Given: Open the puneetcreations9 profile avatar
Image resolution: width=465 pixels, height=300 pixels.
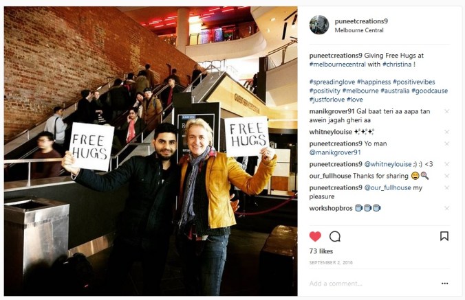Looking at the screenshot, I should (x=319, y=25).
